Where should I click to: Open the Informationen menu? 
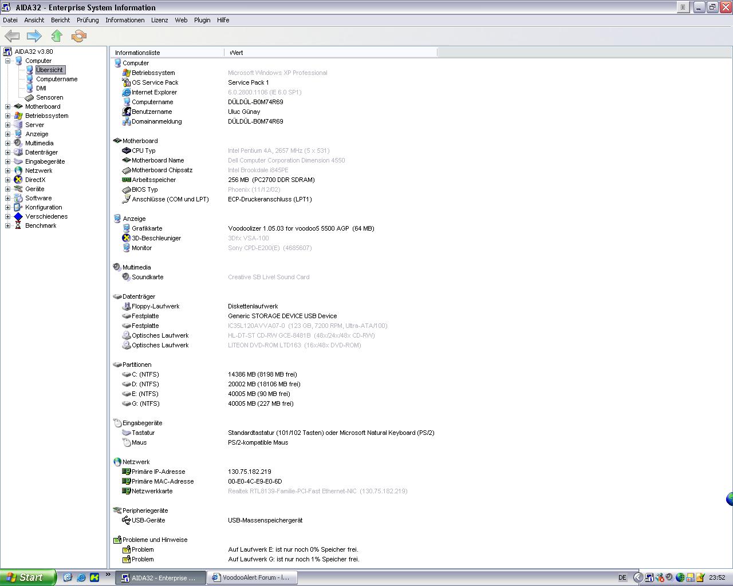coord(125,20)
